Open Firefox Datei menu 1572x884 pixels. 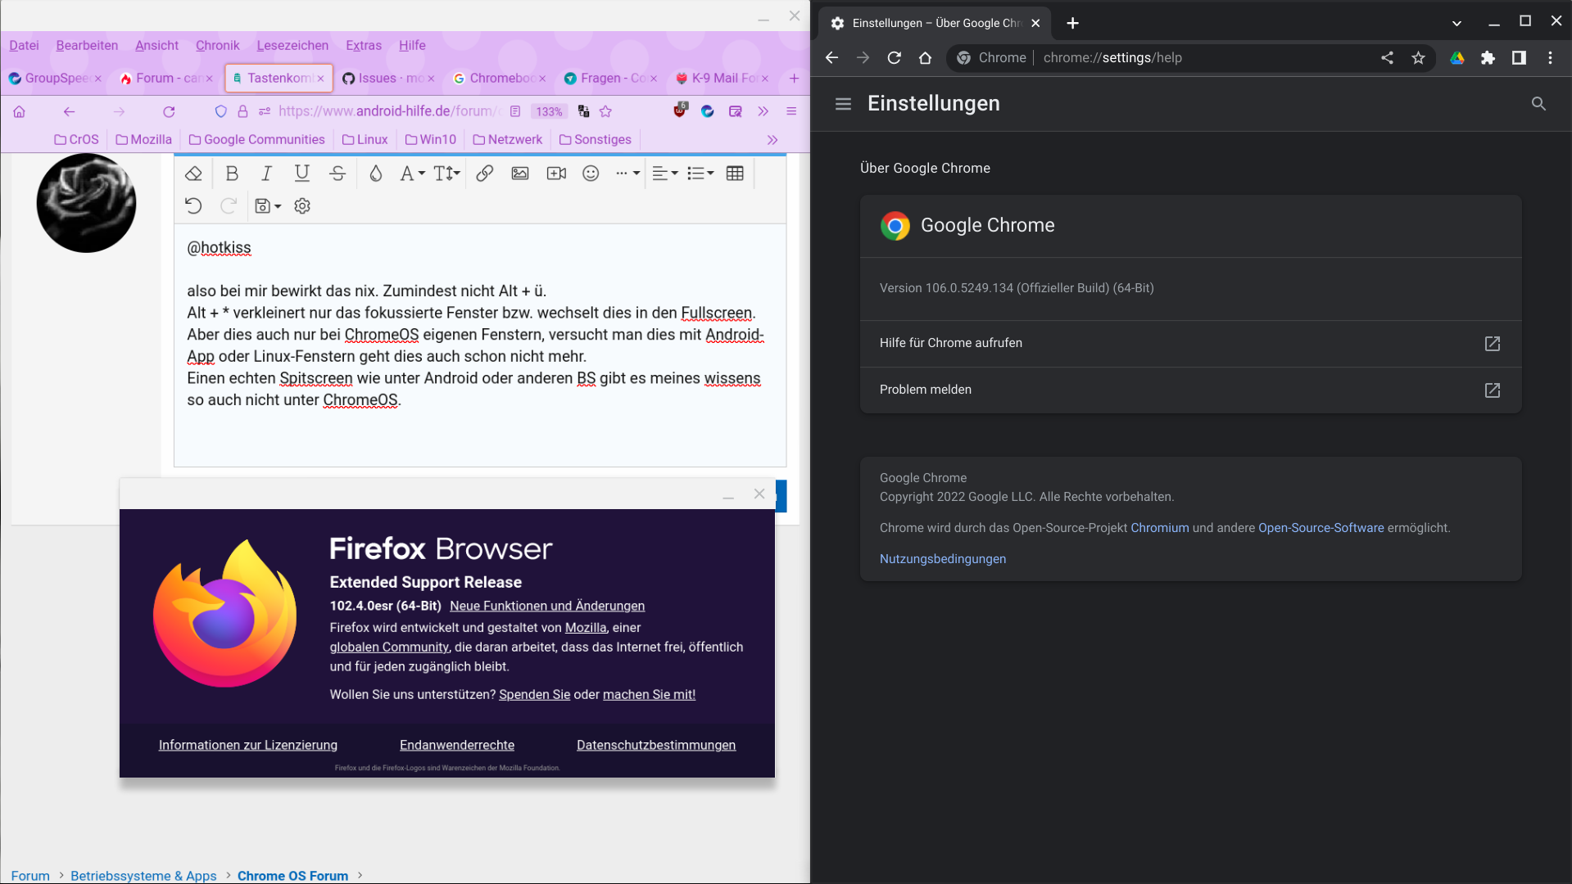click(24, 45)
